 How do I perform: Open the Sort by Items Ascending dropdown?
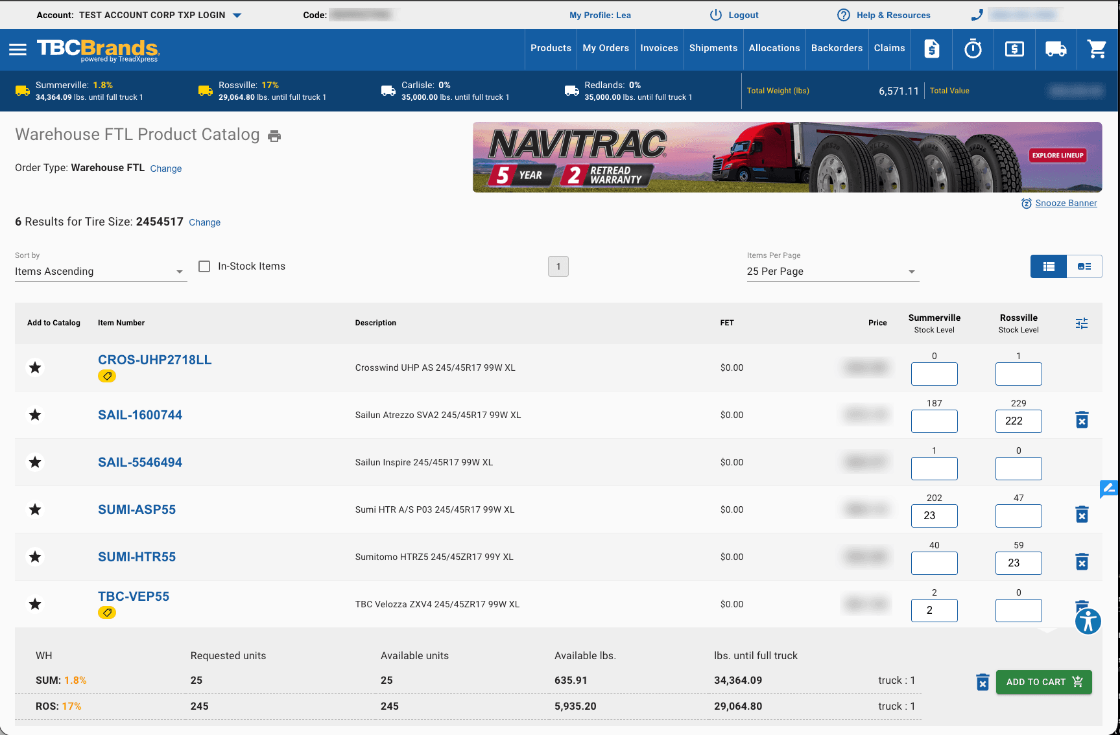101,272
